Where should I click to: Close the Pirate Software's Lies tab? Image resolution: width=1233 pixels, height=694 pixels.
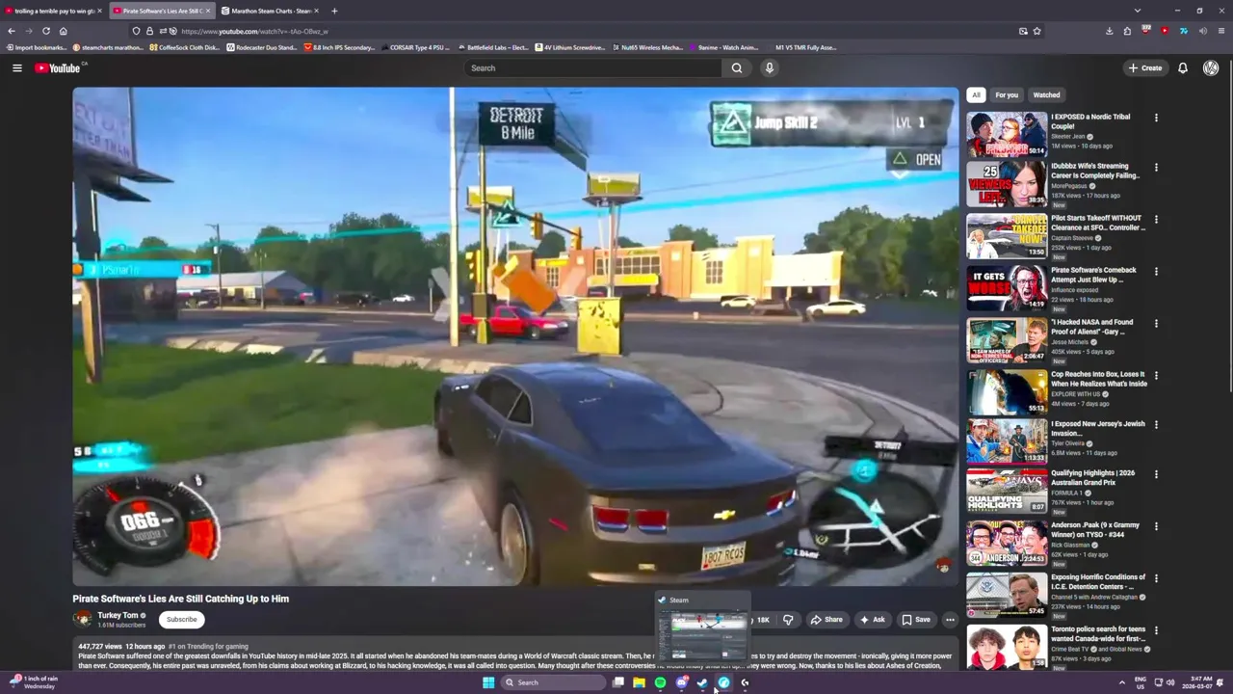(207, 11)
